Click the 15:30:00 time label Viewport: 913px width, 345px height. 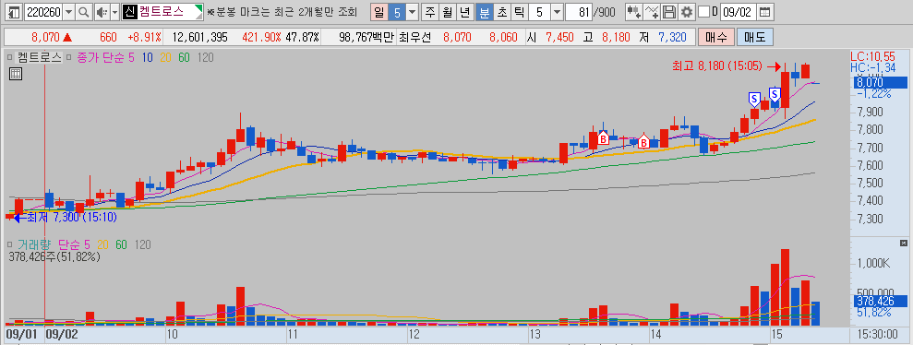pyautogui.click(x=879, y=335)
